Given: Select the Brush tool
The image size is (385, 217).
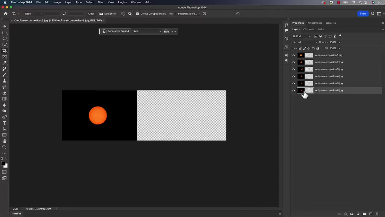Looking at the screenshot, I should [4, 75].
